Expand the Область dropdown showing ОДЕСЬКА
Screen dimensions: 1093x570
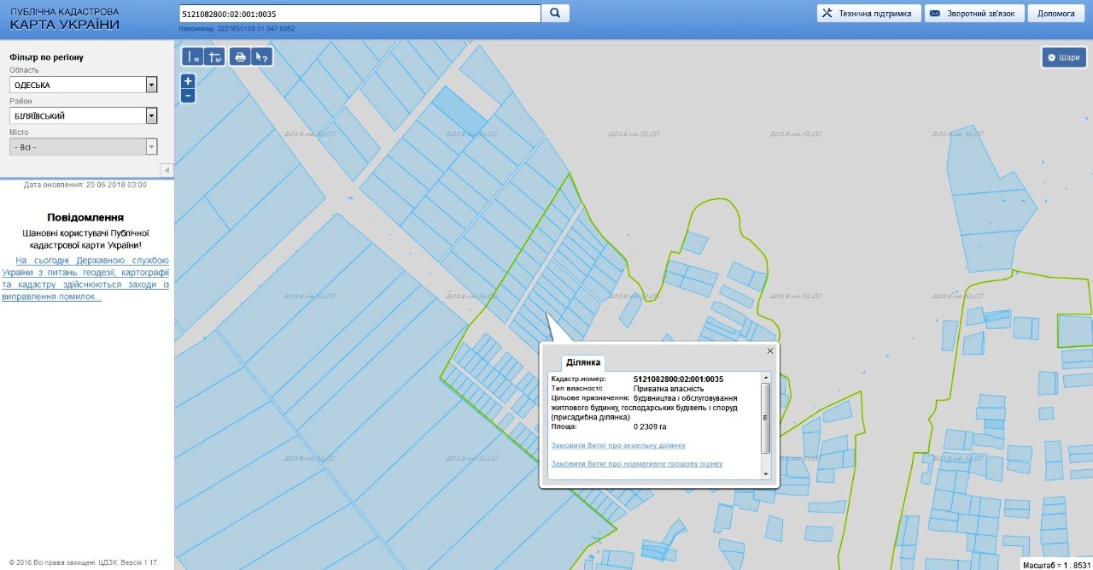coord(151,85)
